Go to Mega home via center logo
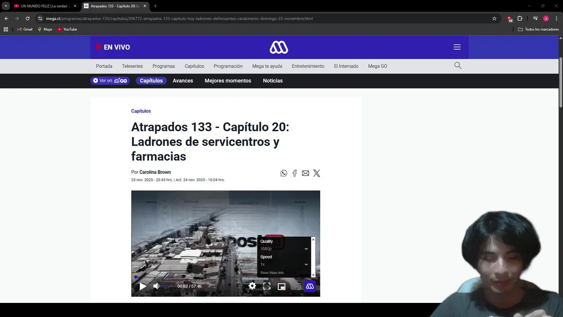Image resolution: width=563 pixels, height=317 pixels. (x=279, y=47)
